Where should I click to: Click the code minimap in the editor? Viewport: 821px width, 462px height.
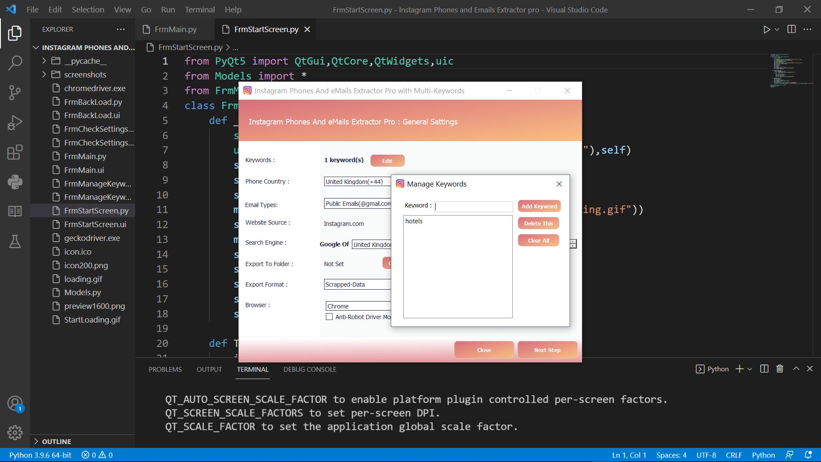click(791, 71)
